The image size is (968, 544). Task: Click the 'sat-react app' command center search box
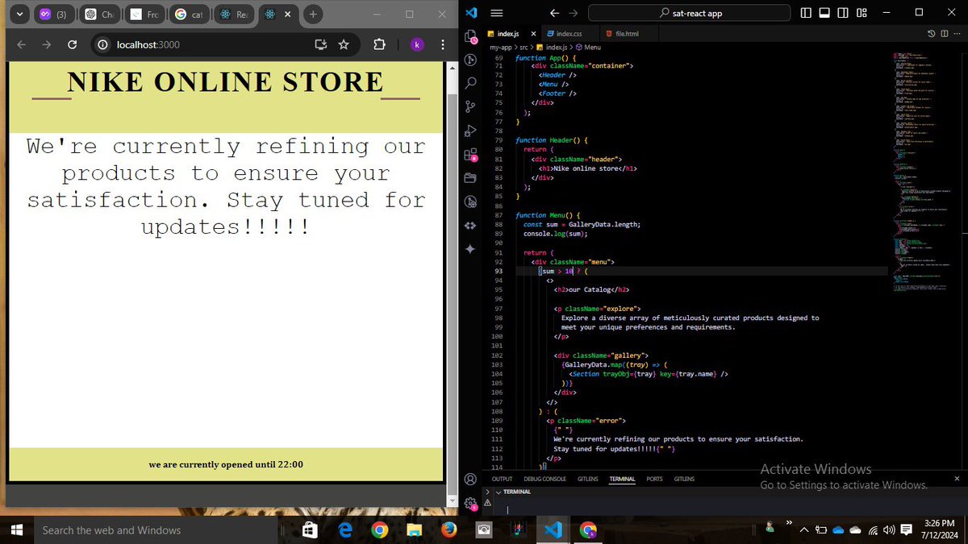point(691,13)
